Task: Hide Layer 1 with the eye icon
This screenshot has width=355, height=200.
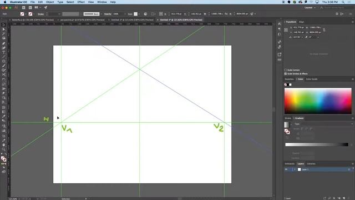Action: 286,169
